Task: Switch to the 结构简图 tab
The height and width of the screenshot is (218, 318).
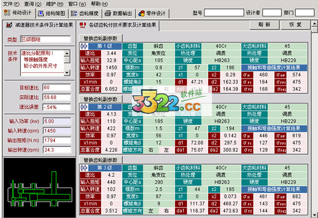Action: pyautogui.click(x=51, y=13)
